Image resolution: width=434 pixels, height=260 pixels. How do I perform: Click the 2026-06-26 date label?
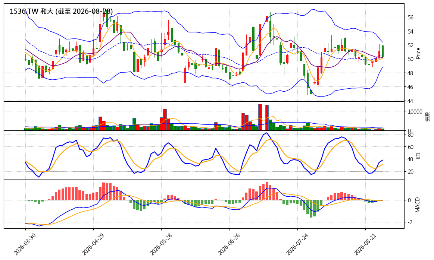click(x=229, y=244)
